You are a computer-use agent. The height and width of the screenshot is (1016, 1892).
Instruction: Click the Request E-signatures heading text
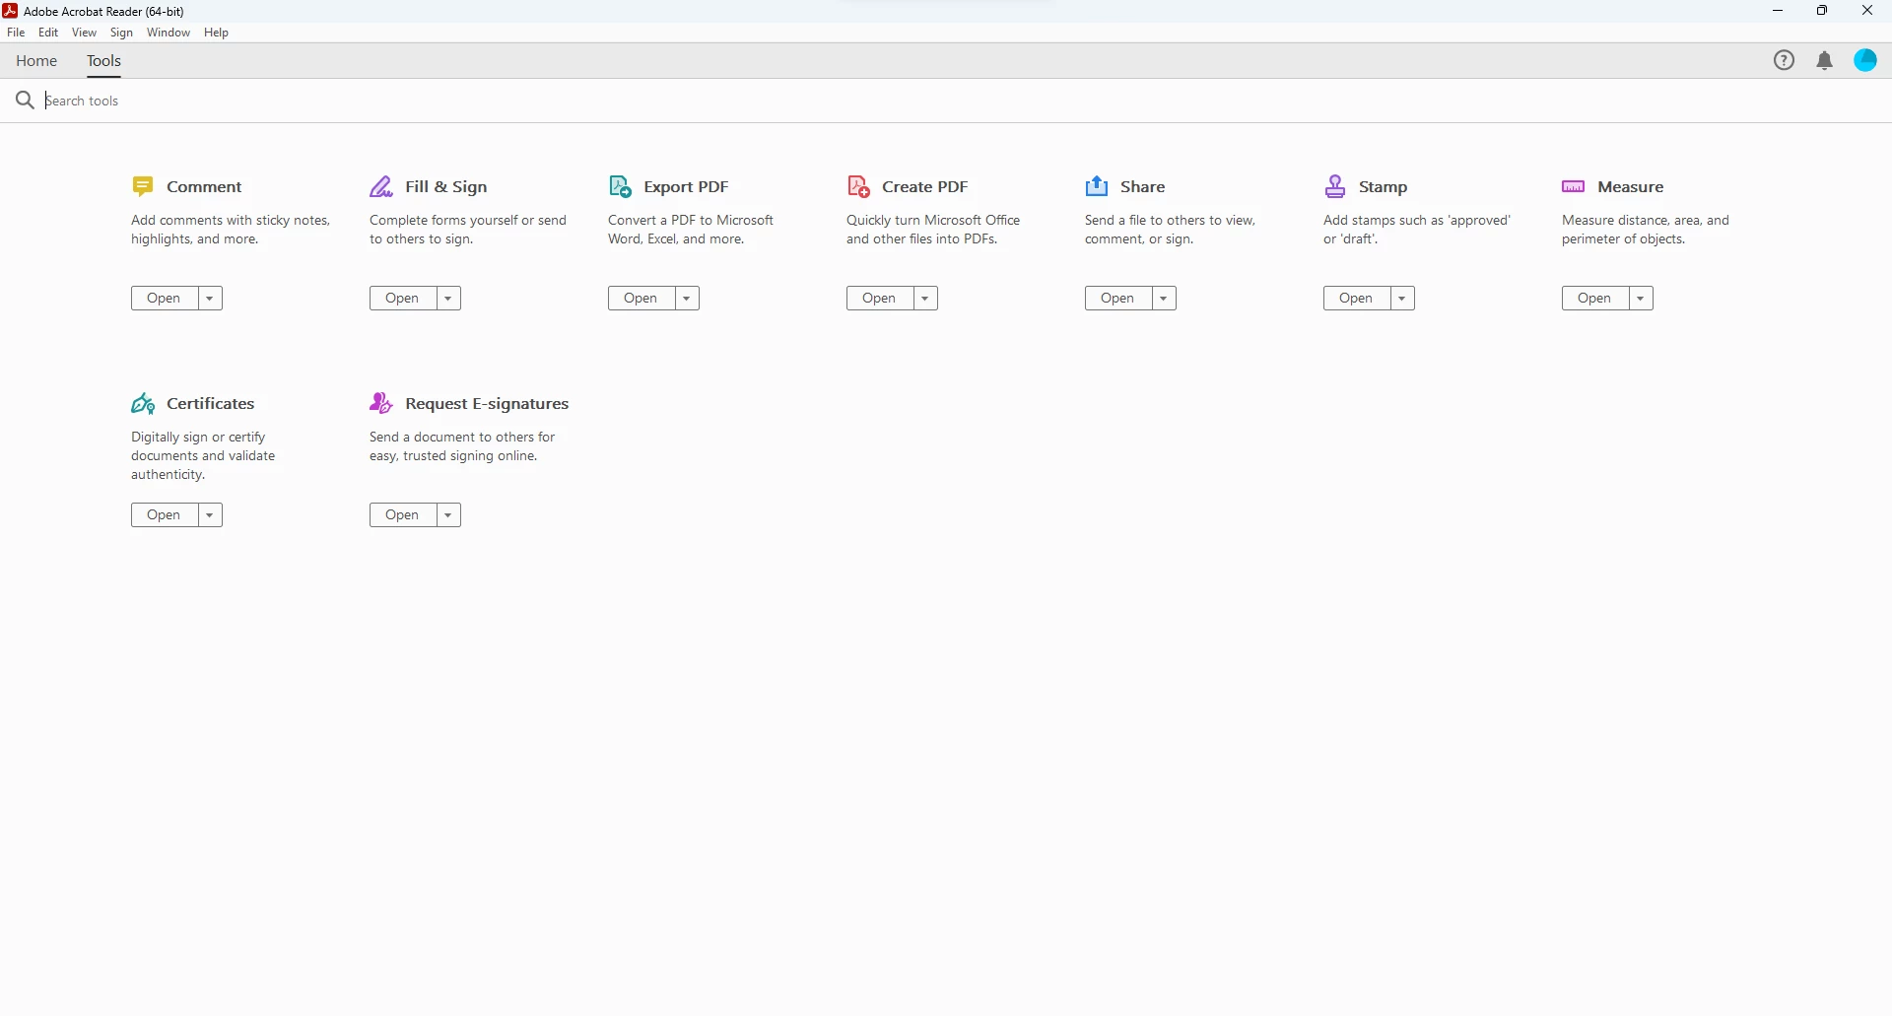(x=488, y=404)
